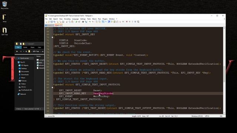Select Quick access in Explorer sidebar
The height and width of the screenshot is (133, 237).
(24, 58)
